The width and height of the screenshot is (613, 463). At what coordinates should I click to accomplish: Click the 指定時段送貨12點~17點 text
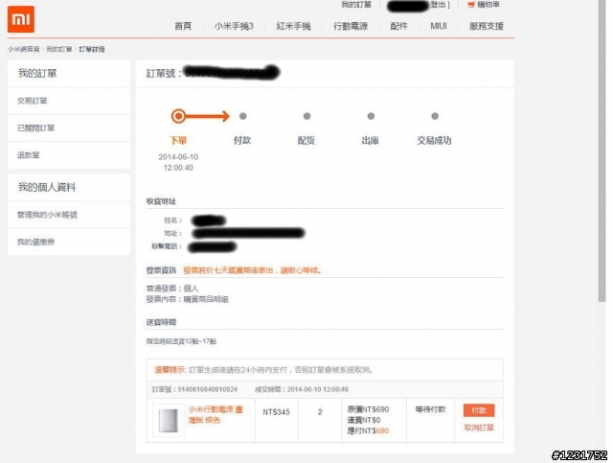[x=181, y=341]
